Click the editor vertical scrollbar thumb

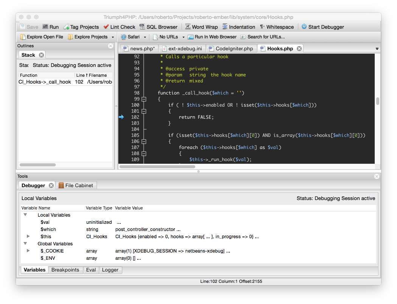tap(377, 101)
